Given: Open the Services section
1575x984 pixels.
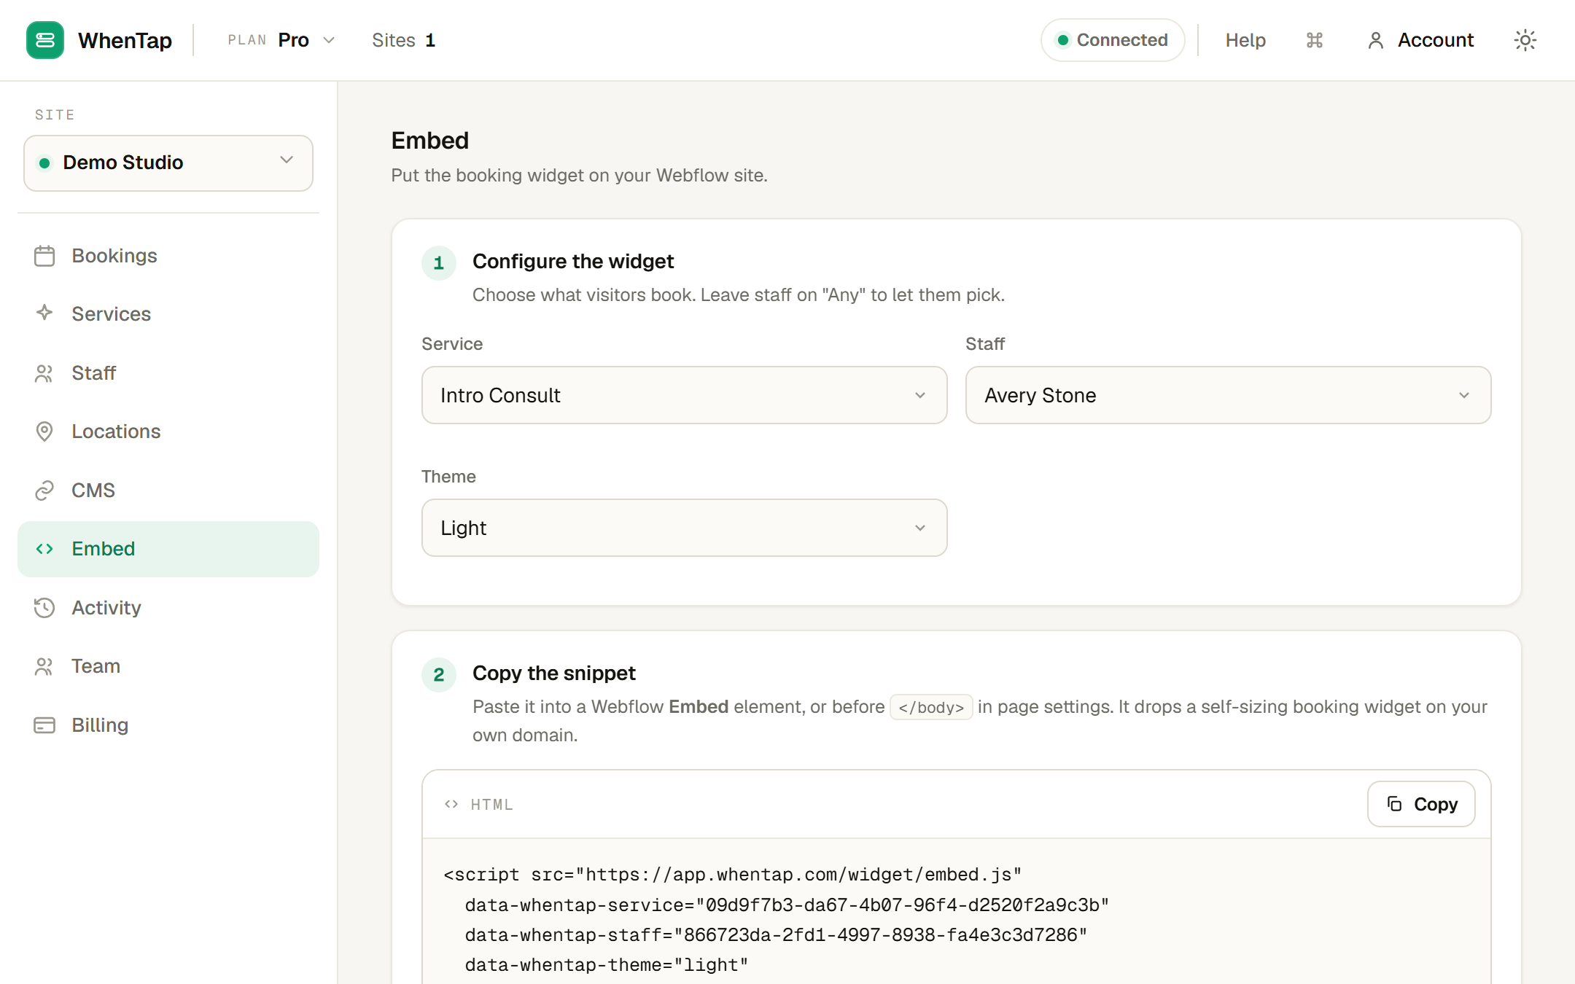Looking at the screenshot, I should point(168,314).
